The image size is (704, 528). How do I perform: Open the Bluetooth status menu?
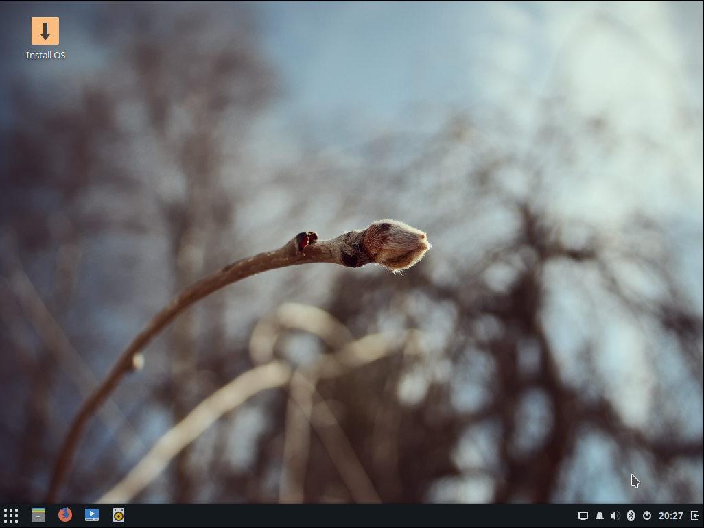click(x=631, y=516)
